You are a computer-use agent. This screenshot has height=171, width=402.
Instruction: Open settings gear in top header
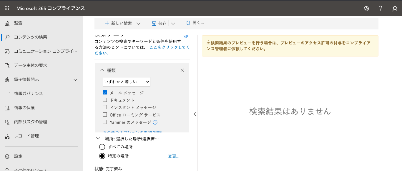(x=367, y=8)
